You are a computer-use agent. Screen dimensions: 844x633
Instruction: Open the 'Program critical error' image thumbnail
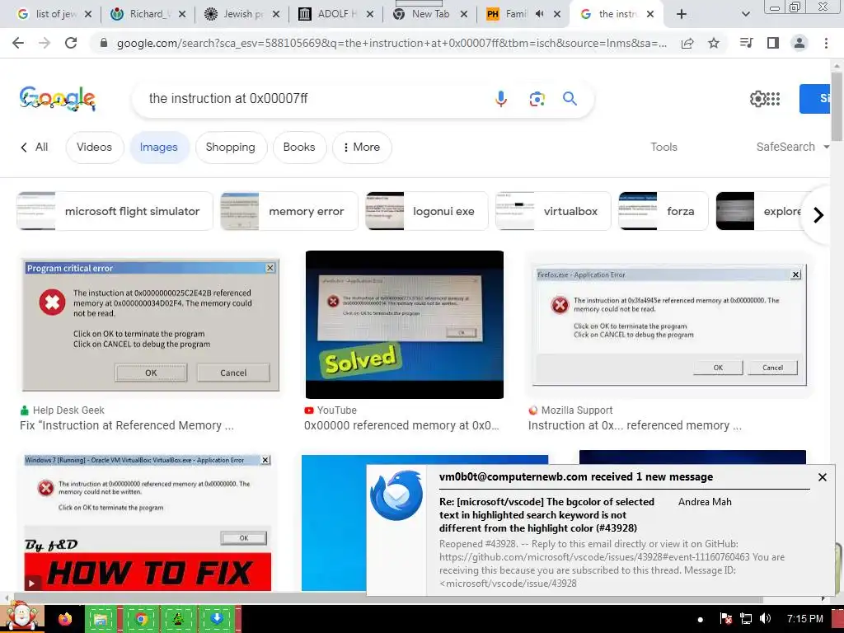(x=151, y=325)
